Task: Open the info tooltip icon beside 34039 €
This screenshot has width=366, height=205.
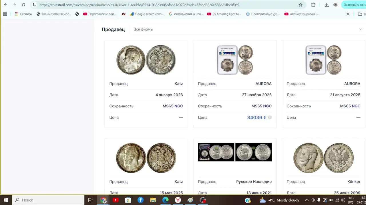Action: pyautogui.click(x=269, y=117)
